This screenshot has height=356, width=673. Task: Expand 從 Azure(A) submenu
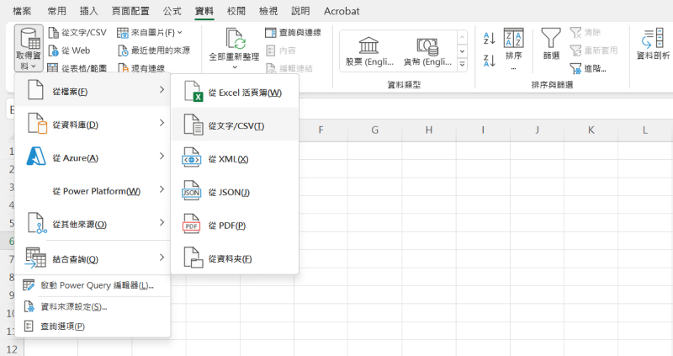point(93,157)
